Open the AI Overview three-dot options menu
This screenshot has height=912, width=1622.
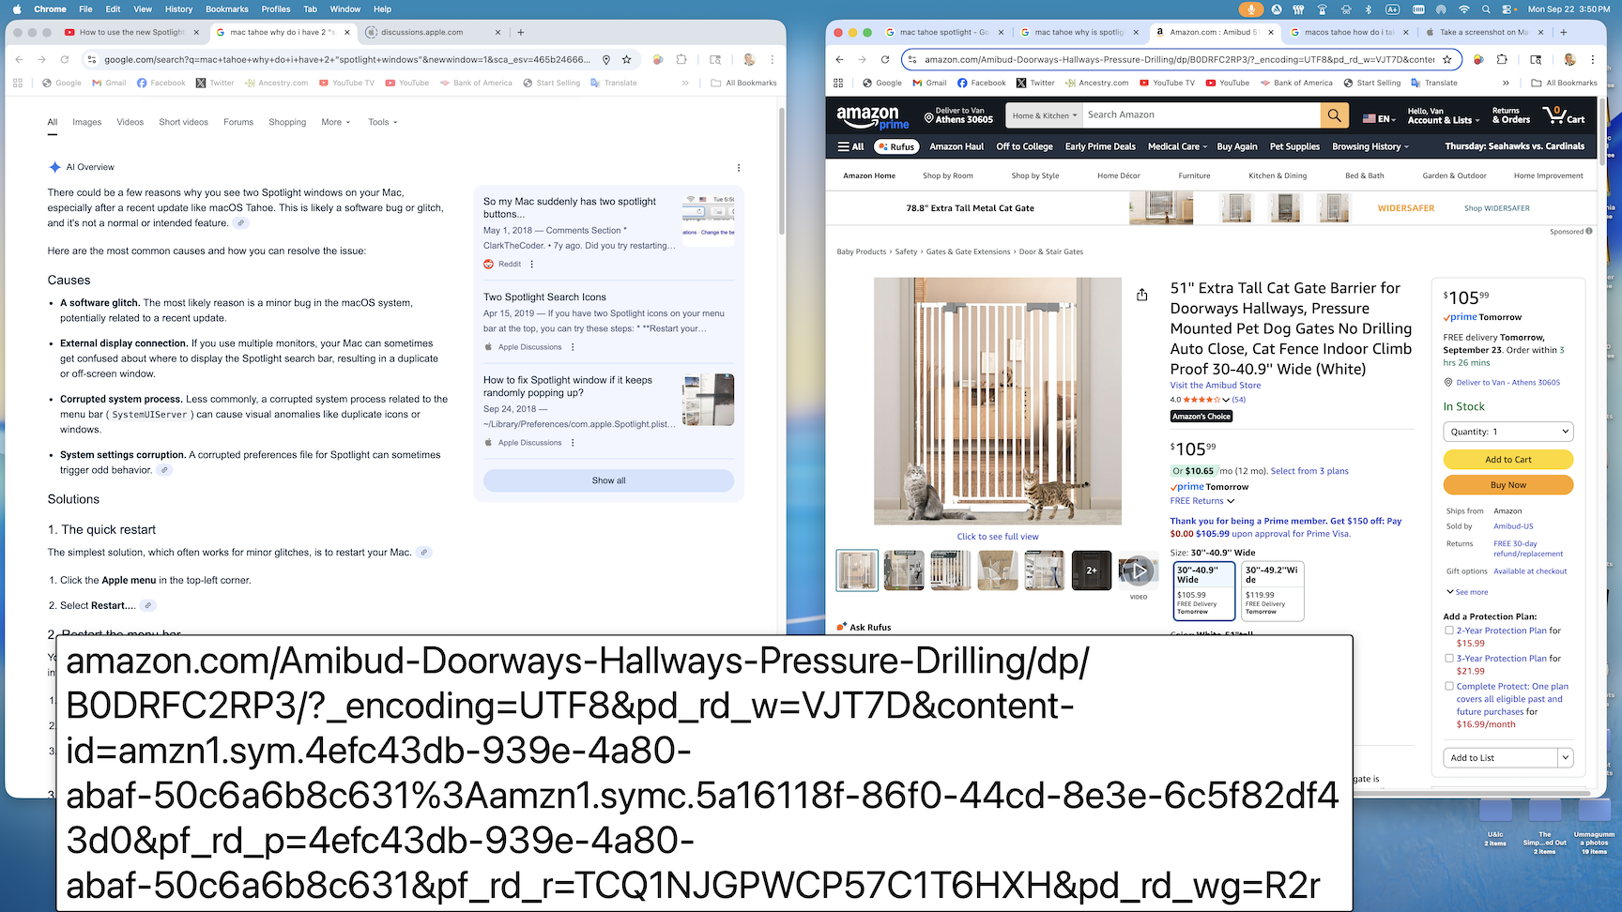[739, 168]
